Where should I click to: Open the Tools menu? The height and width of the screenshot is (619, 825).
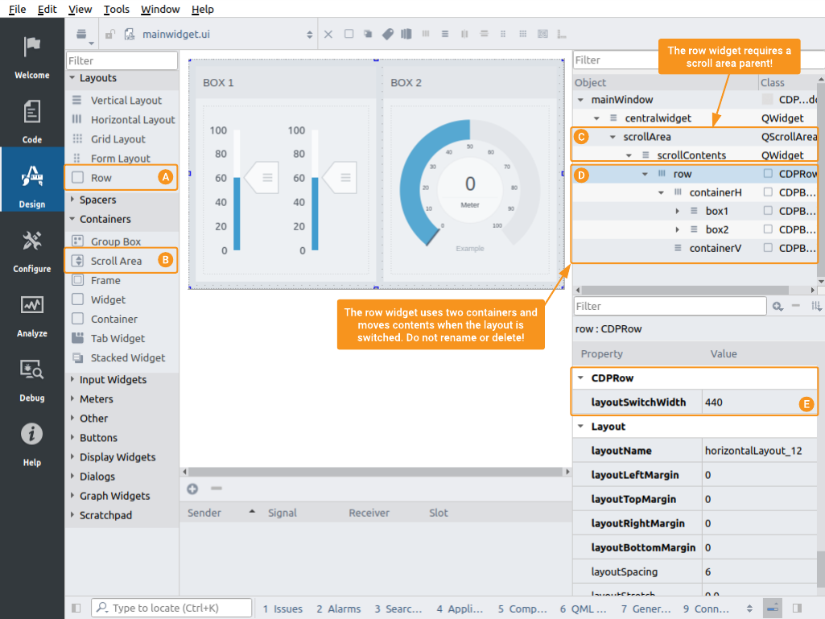tap(116, 9)
